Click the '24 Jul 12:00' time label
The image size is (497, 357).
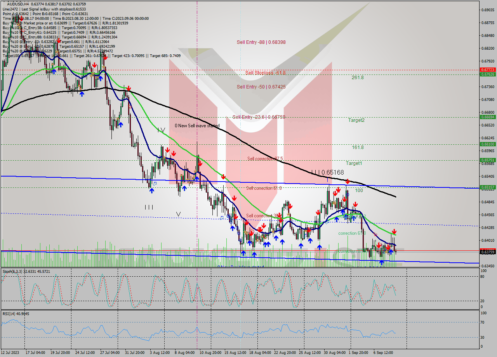click(84, 353)
